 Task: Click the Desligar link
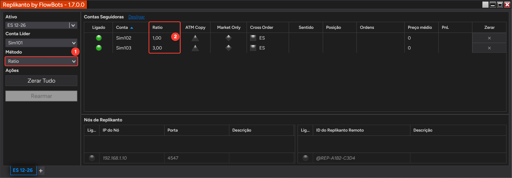click(x=137, y=17)
